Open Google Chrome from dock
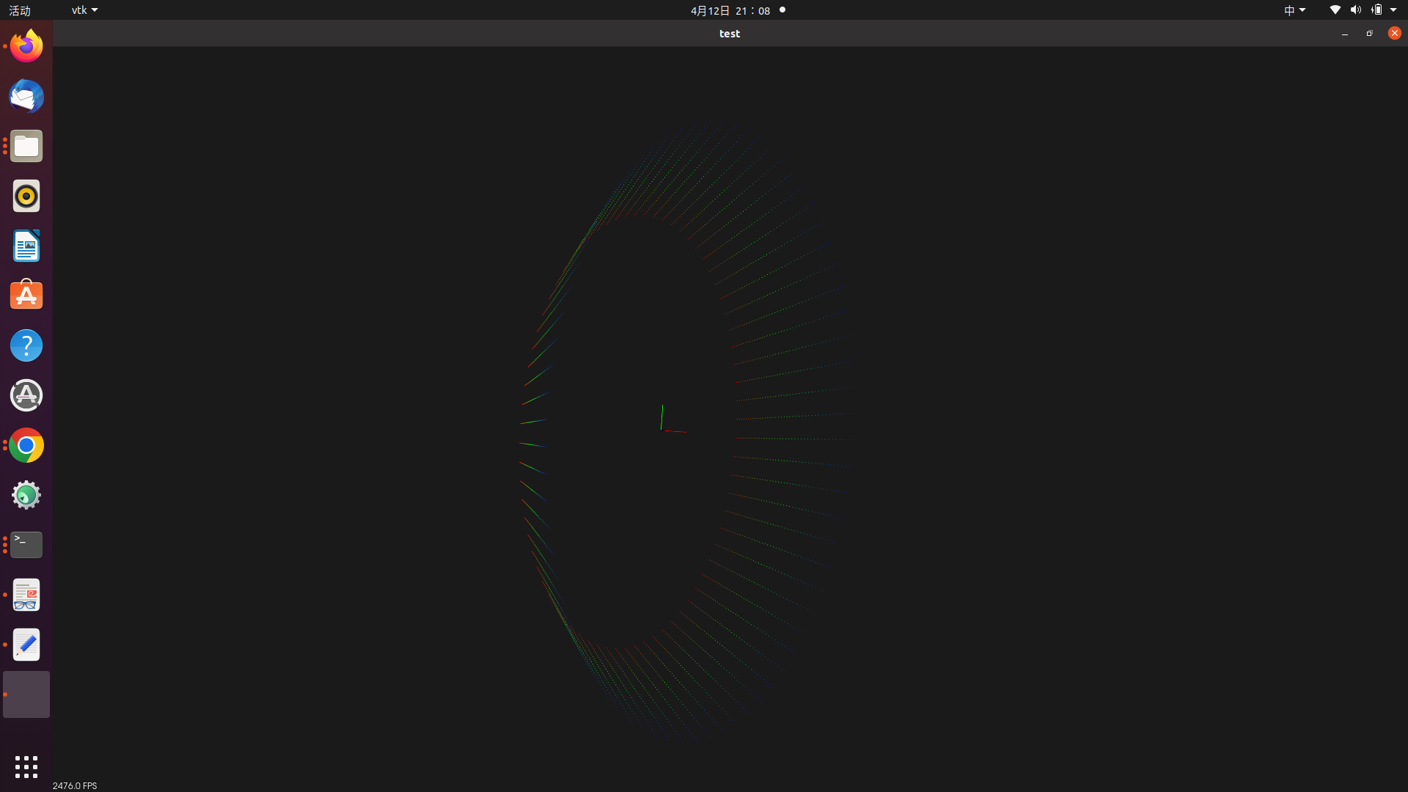1408x792 pixels. (x=26, y=445)
